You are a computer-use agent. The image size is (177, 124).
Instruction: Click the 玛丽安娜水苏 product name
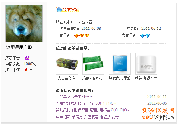point(93,78)
